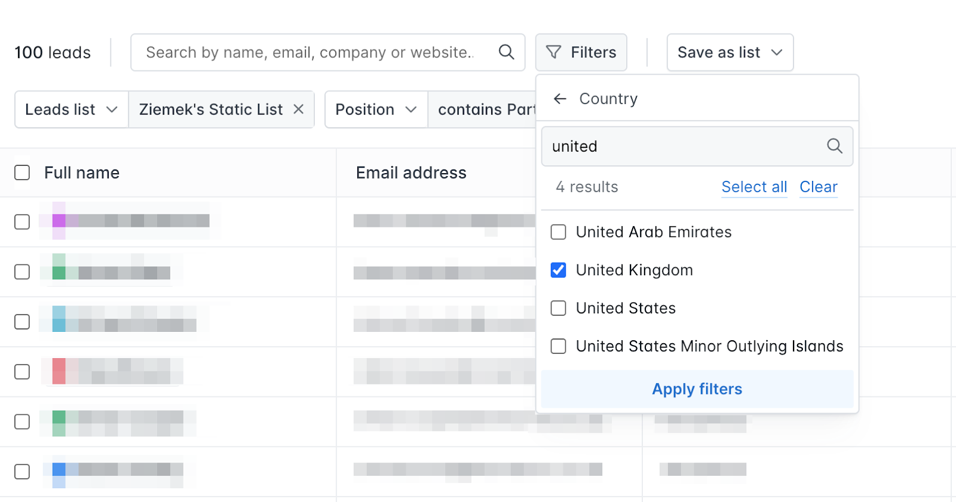Click the magnifier icon in leads search

click(x=506, y=53)
